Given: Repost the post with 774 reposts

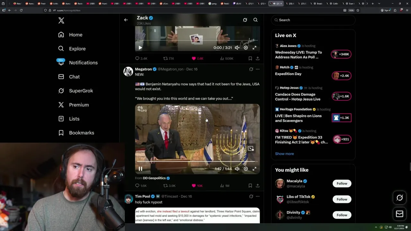Looking at the screenshot, I should click(x=169, y=58).
